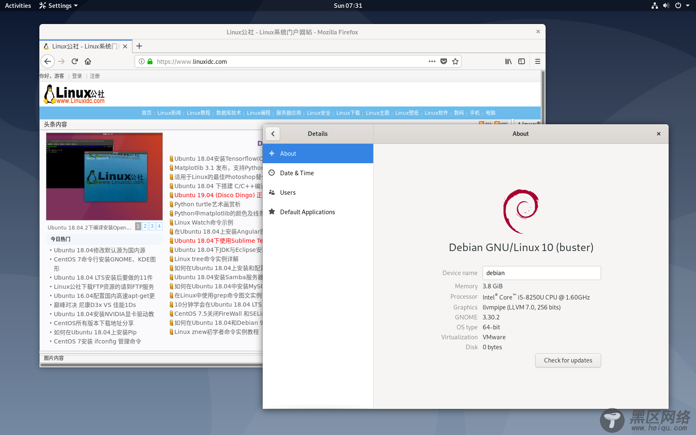Click the green padlock security icon

(x=150, y=61)
